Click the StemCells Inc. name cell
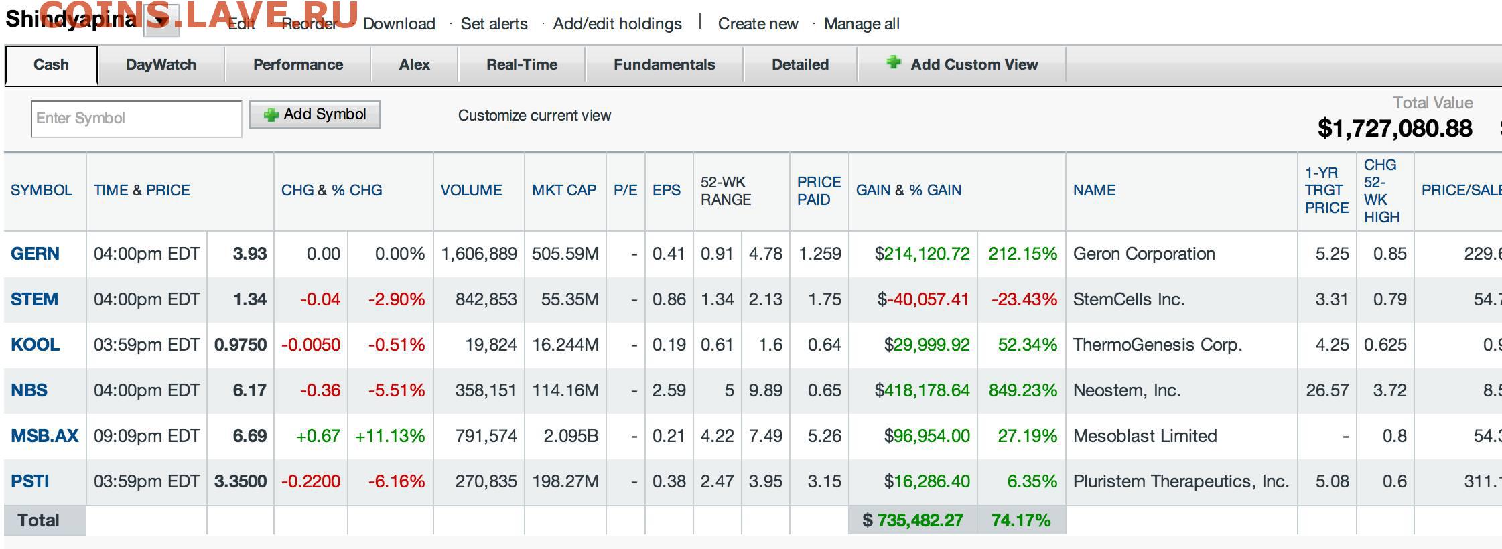Image resolution: width=1502 pixels, height=549 pixels. click(x=1129, y=299)
